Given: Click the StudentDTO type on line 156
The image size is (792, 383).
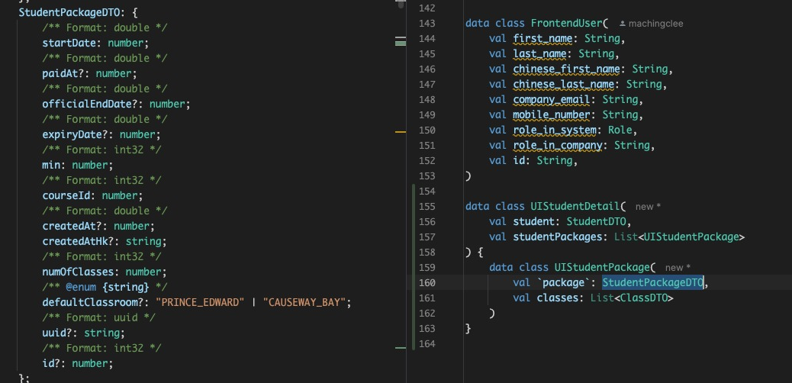Looking at the screenshot, I should pyautogui.click(x=596, y=221).
